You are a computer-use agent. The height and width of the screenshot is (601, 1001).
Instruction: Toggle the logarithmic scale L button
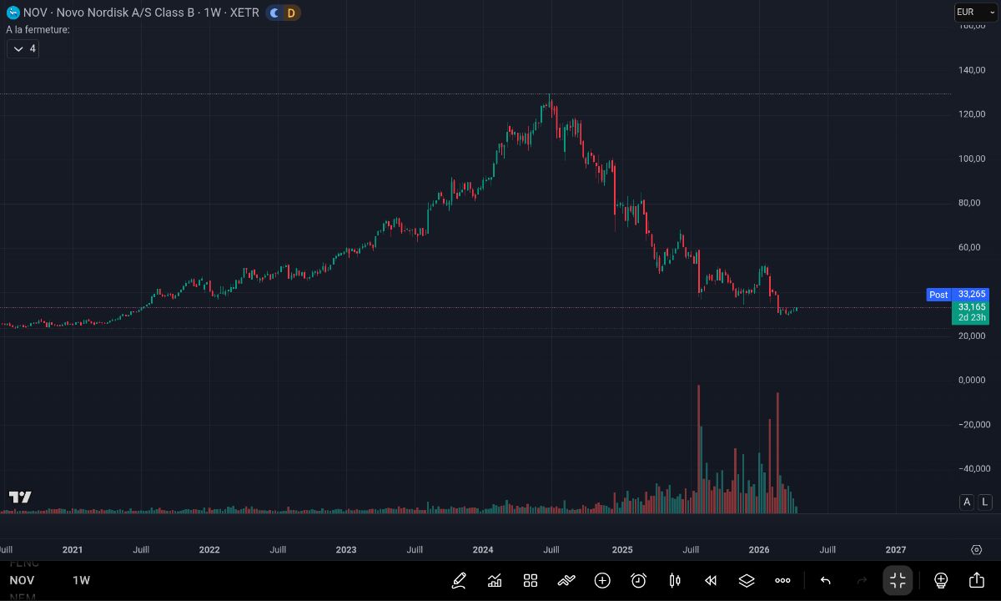[985, 502]
